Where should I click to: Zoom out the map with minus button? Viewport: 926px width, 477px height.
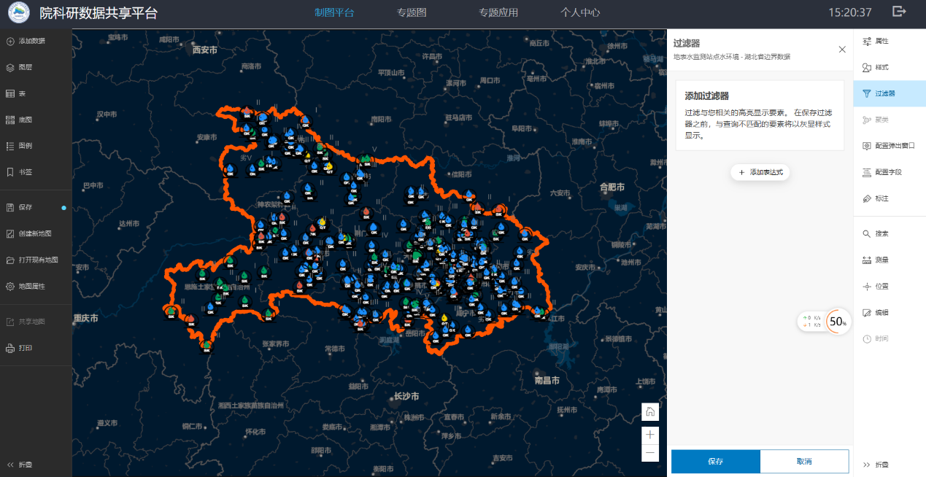pos(650,453)
